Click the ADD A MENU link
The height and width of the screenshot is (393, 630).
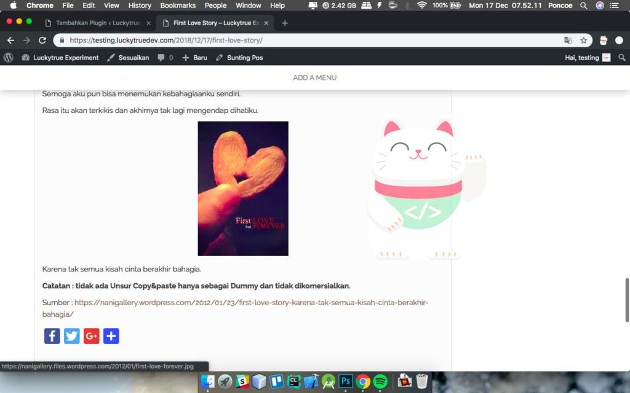pos(314,78)
